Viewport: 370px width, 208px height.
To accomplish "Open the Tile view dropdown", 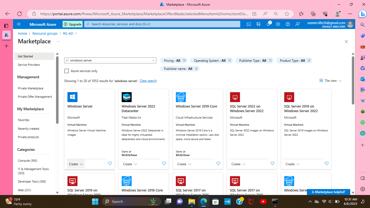I will 330,81.
